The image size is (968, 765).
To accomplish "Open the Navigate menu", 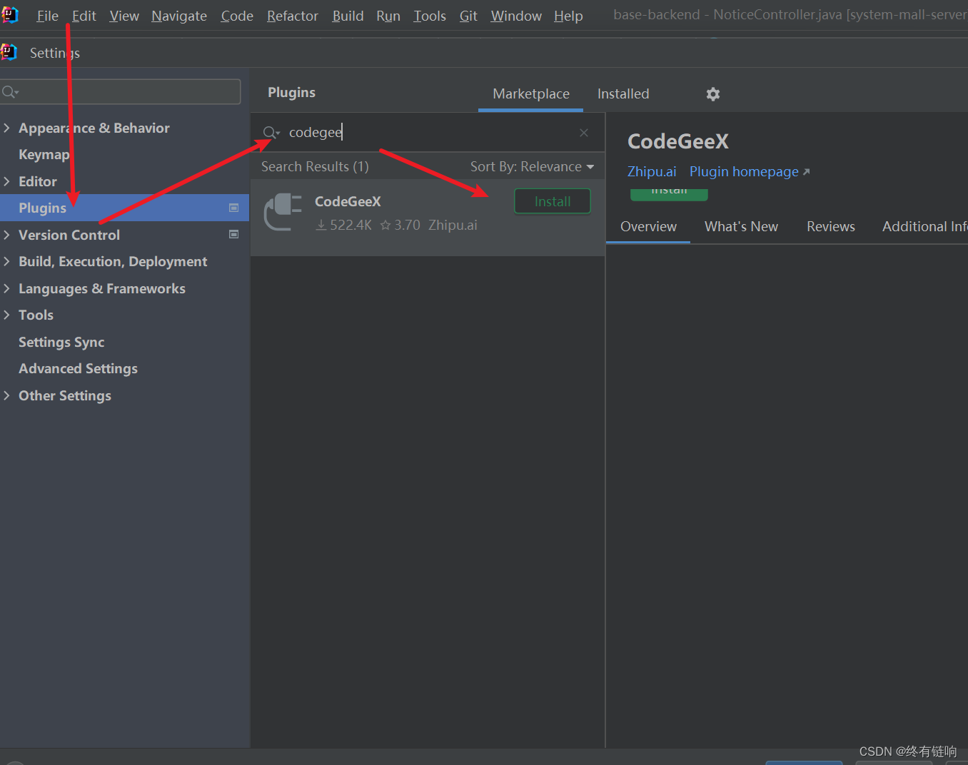I will pos(179,16).
